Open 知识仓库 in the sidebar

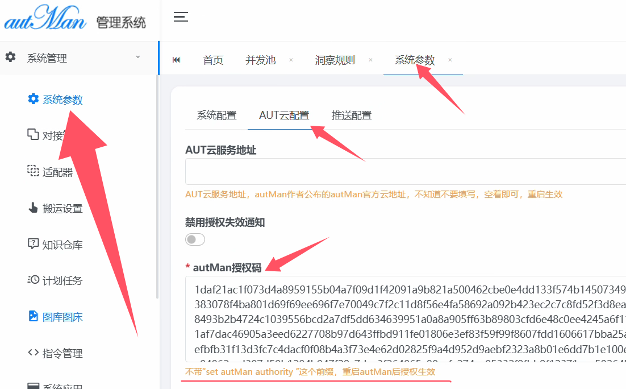click(x=62, y=245)
